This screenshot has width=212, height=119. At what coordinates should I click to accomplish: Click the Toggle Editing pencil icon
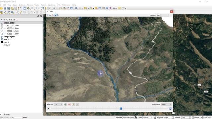[21, 12]
